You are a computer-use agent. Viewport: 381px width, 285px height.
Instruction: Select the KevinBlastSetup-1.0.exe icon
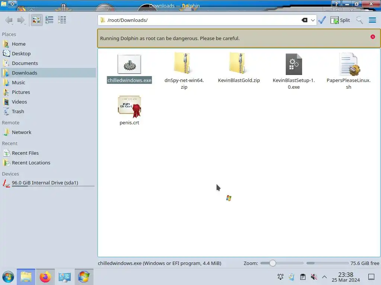coord(294,64)
